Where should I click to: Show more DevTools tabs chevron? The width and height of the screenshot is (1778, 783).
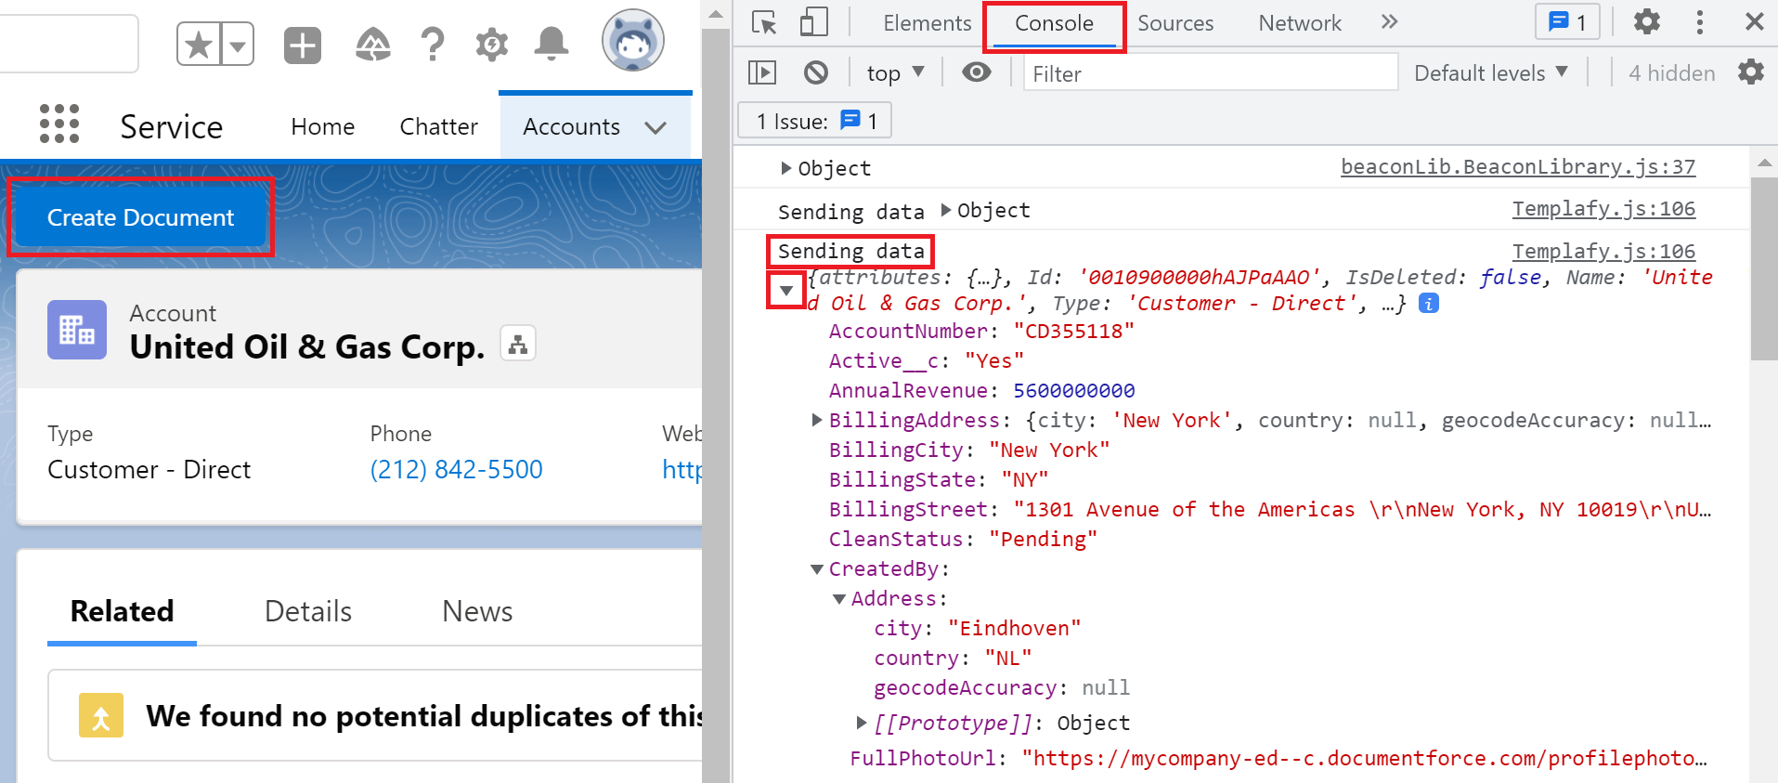point(1389,22)
